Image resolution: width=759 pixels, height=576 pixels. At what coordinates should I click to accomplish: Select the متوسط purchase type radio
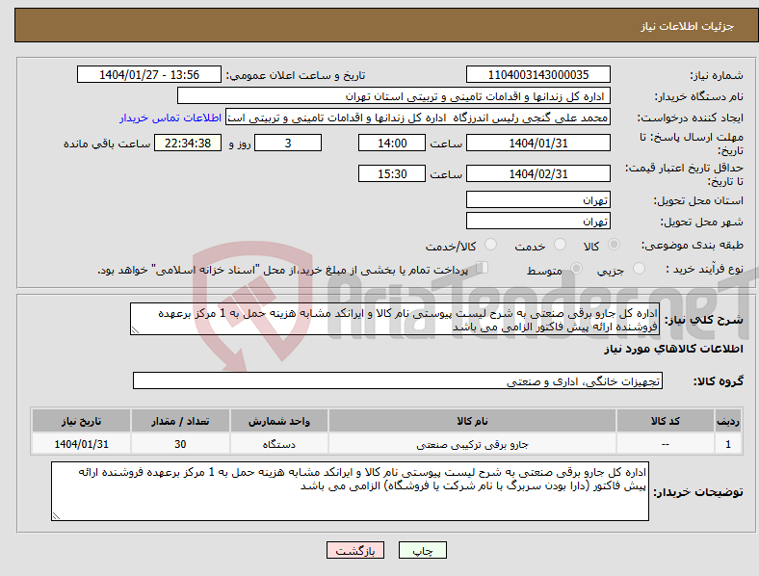(576, 269)
